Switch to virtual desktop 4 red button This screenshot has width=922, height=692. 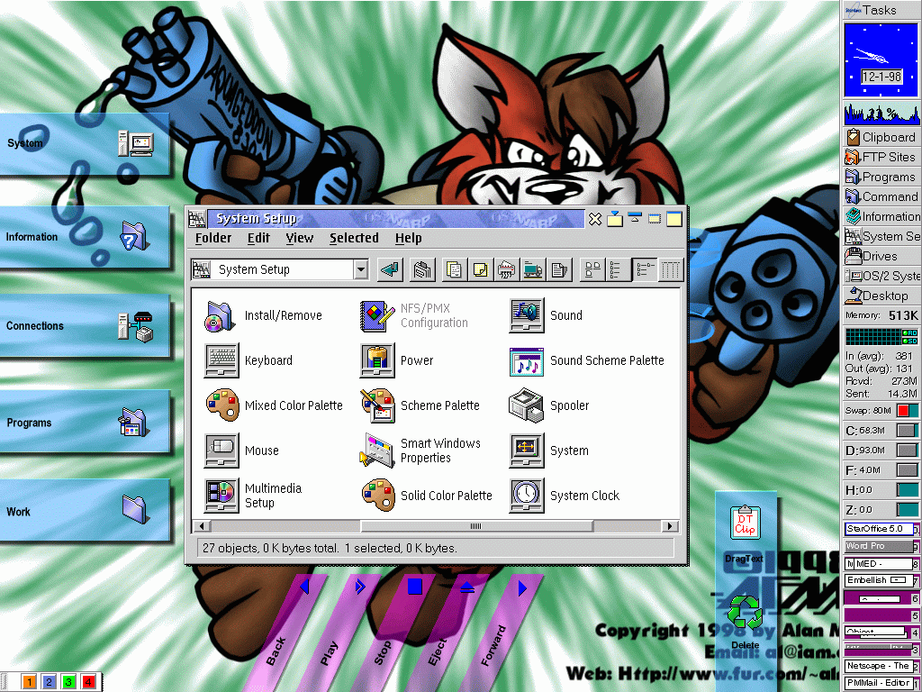[x=89, y=682]
